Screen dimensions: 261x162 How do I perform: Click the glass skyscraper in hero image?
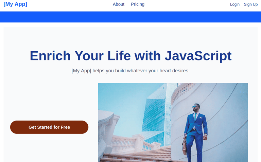pos(156,115)
